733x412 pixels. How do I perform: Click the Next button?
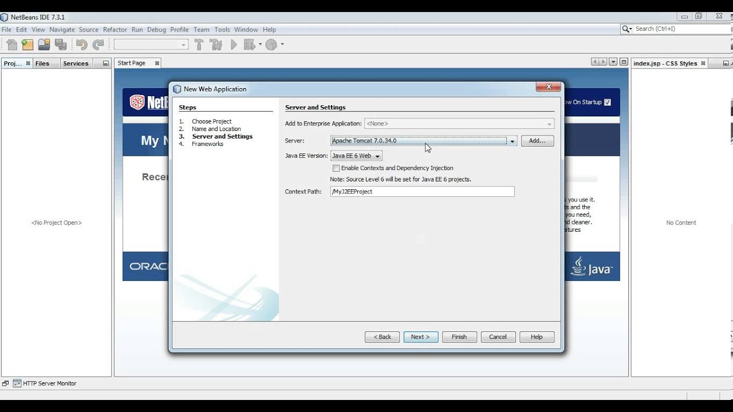420,337
